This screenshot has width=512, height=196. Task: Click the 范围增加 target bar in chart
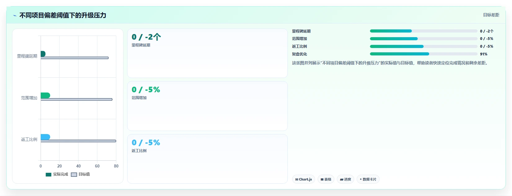point(77,99)
